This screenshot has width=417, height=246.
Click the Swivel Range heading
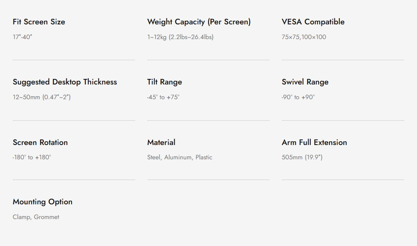click(x=305, y=82)
